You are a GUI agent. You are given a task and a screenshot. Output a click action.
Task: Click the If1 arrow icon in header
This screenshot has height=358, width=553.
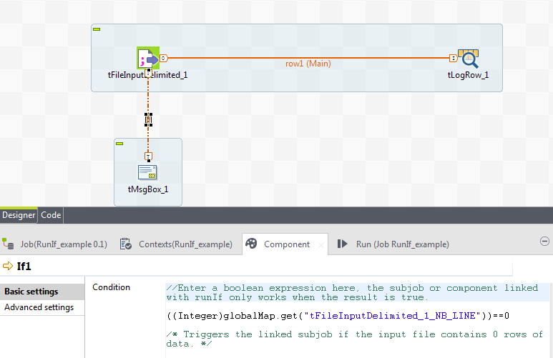pos(8,267)
